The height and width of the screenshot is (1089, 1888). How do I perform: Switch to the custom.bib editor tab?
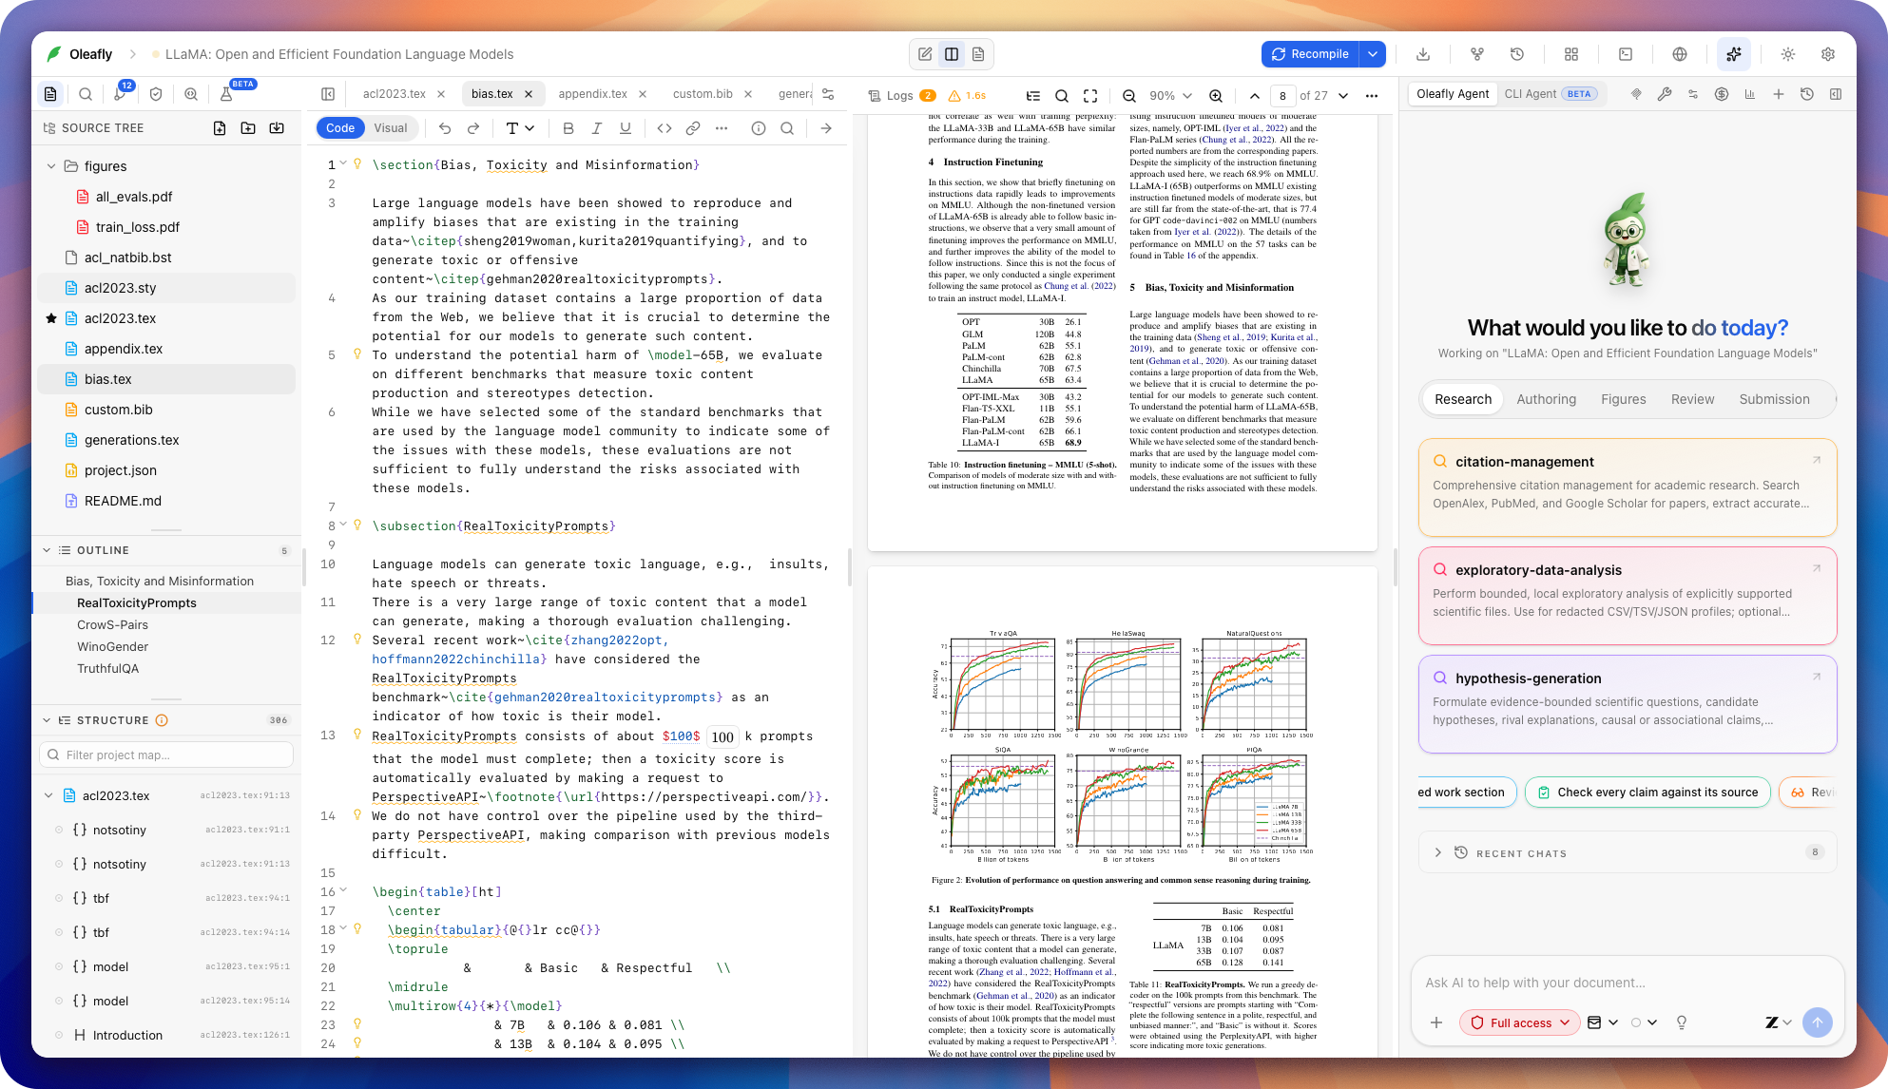point(703,94)
